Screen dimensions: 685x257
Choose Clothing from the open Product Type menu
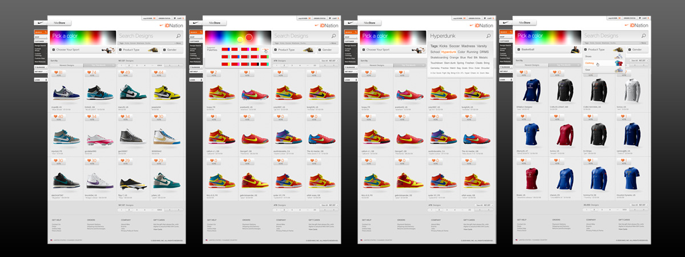click(603, 63)
